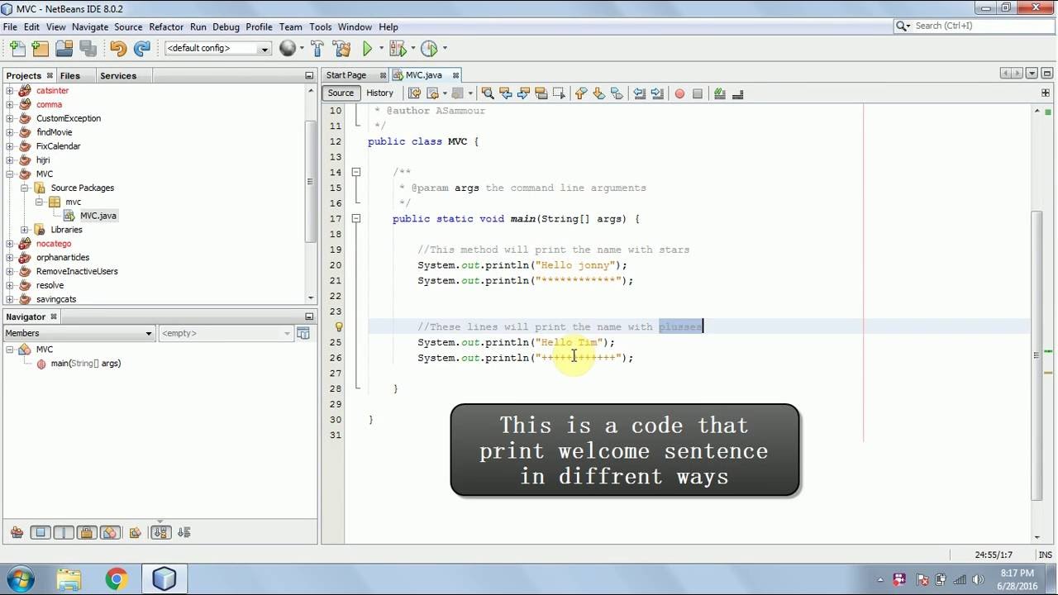The image size is (1058, 595).
Task: Toggle Show Static Members filter in Navigator
Action: 64,533
